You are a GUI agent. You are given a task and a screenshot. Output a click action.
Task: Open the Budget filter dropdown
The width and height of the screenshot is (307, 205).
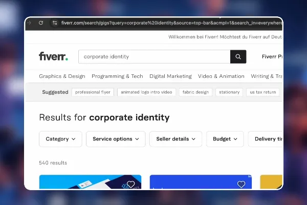pyautogui.click(x=225, y=139)
